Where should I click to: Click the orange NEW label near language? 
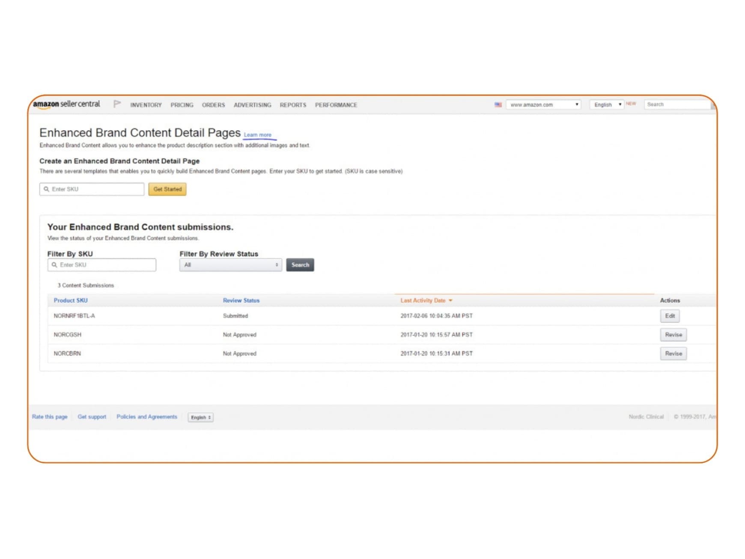(x=631, y=104)
